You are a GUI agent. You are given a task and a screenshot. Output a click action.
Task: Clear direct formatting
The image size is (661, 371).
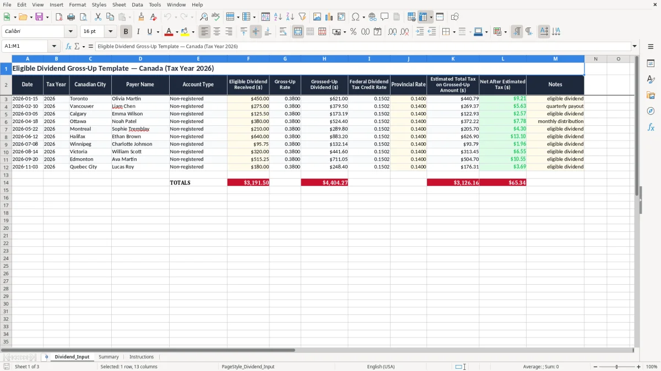(153, 17)
